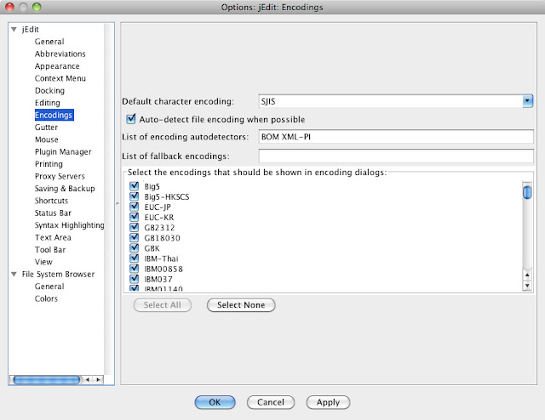This screenshot has width=545, height=420.
Task: Open Proxy Servers options
Action: (60, 176)
